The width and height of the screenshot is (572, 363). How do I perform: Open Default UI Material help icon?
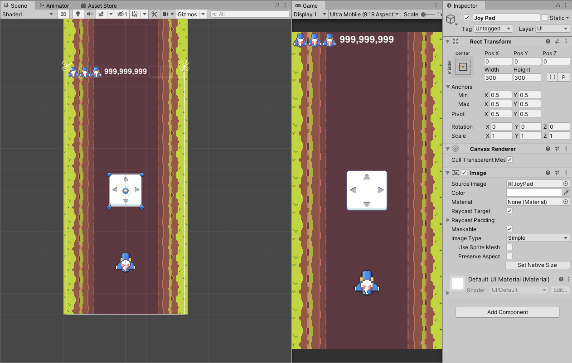[561, 279]
